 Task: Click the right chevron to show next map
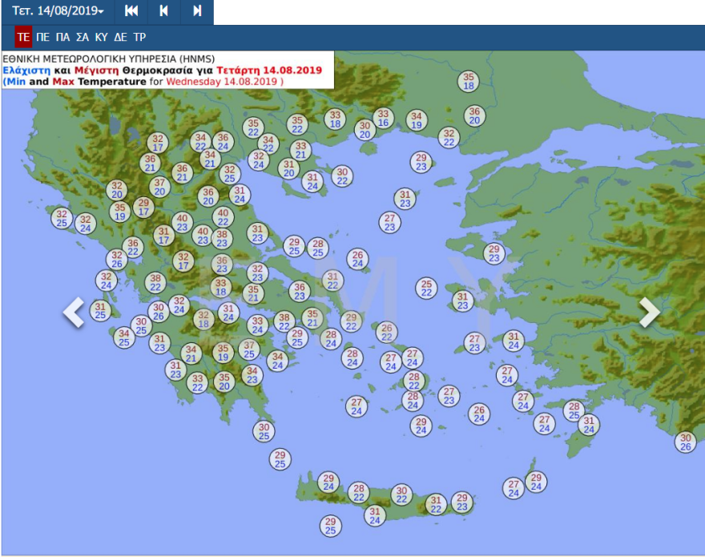point(649,313)
